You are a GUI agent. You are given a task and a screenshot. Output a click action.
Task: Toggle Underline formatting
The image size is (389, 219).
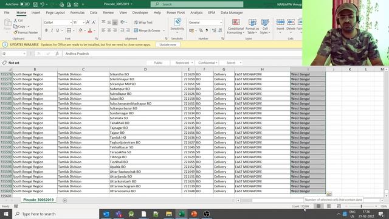[x=58, y=30]
